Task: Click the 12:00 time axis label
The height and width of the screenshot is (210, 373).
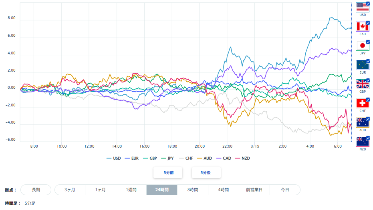Action: pyautogui.click(x=89, y=146)
